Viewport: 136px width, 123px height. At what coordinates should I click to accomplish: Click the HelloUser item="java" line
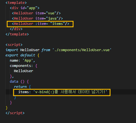(37, 19)
